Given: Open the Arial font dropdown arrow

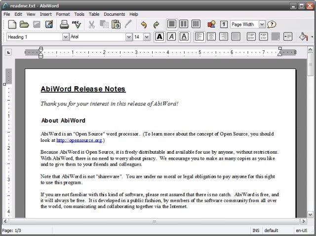Looking at the screenshot, I should [129, 37].
